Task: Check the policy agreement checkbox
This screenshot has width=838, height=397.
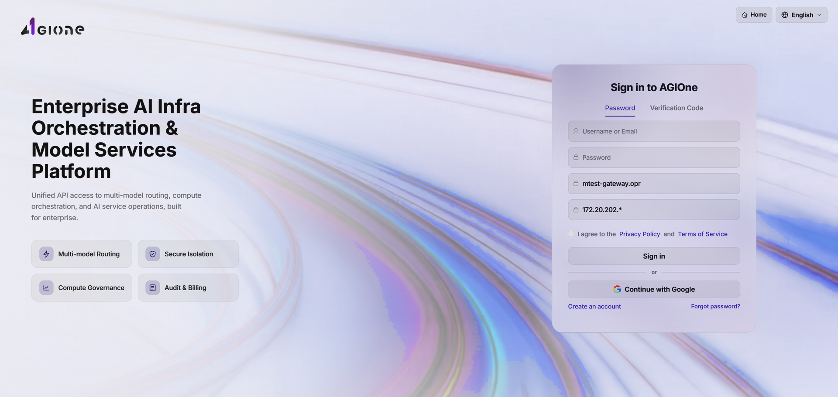Action: click(571, 234)
